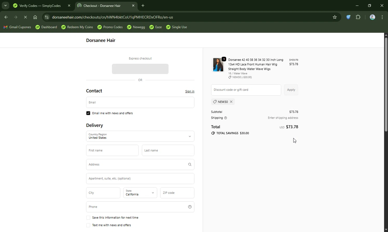Focus the Email input field
Screen dimensions: 388x232
point(140,102)
